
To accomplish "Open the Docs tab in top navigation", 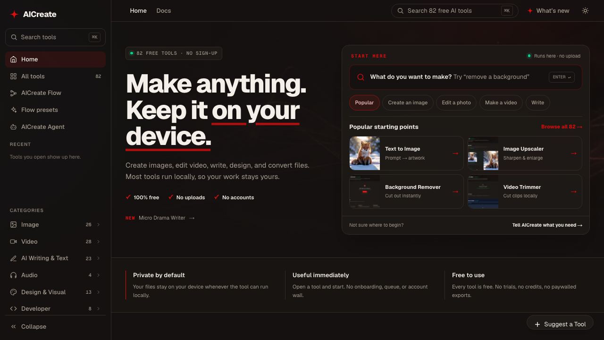I will 164,11.
